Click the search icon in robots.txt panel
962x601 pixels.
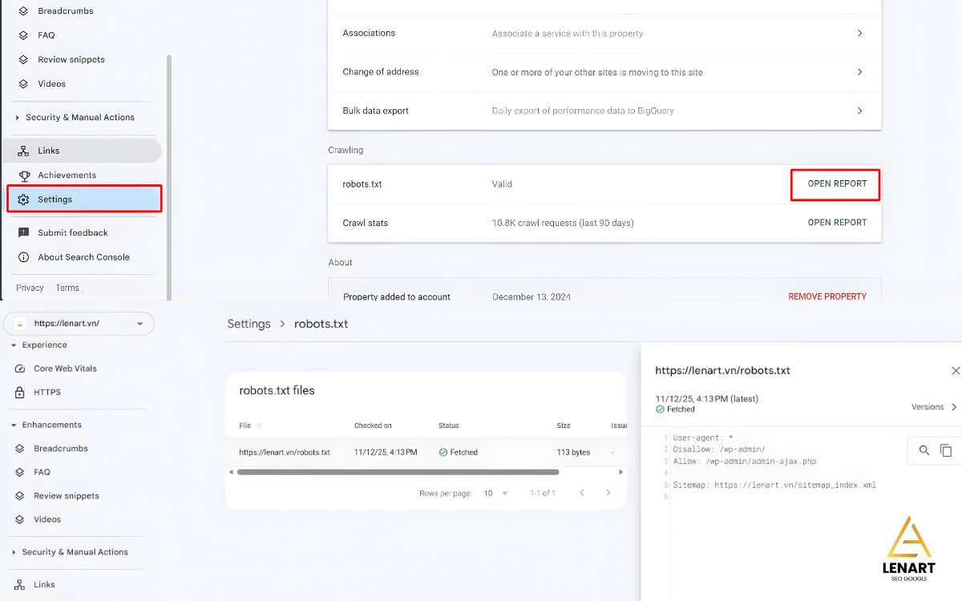pyautogui.click(x=924, y=450)
